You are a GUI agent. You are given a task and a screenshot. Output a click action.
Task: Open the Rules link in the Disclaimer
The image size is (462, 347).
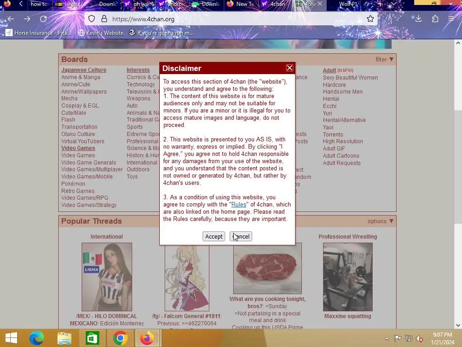tap(239, 205)
